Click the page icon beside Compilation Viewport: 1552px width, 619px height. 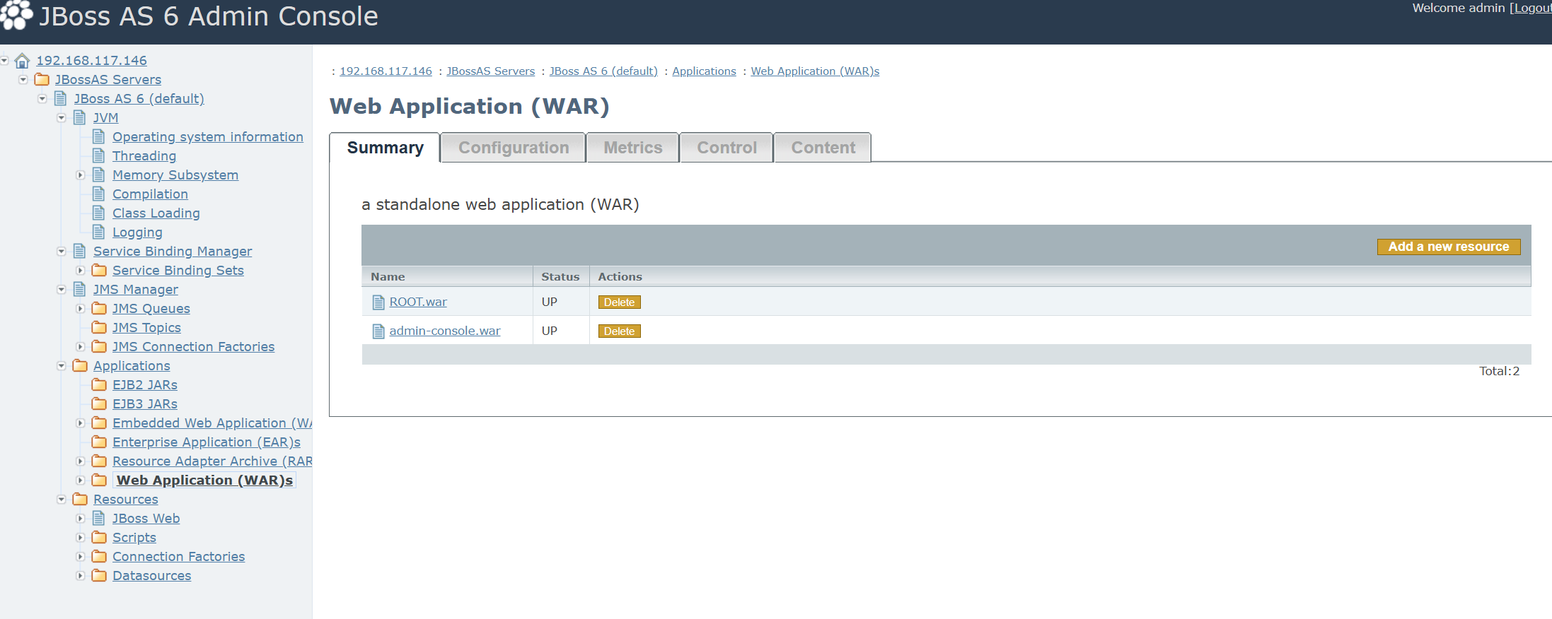tap(99, 194)
